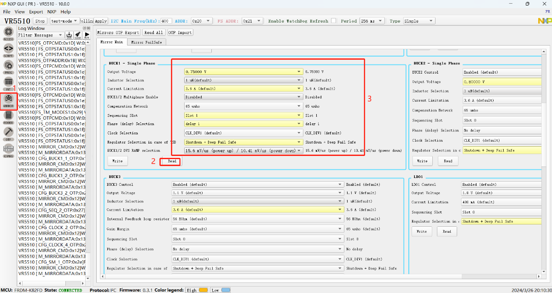
Task: Open the Export menu
Action: 35,11
